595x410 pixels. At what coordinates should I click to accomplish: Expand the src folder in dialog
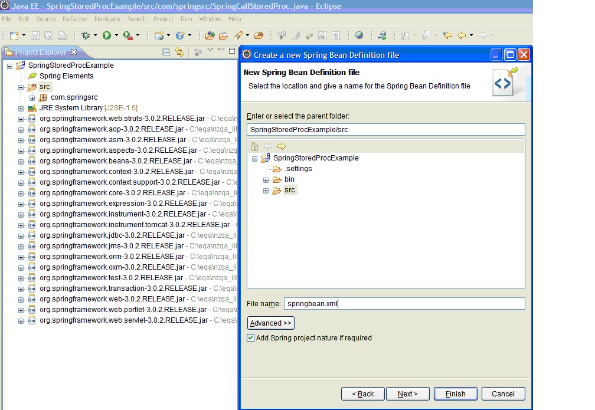point(266,191)
